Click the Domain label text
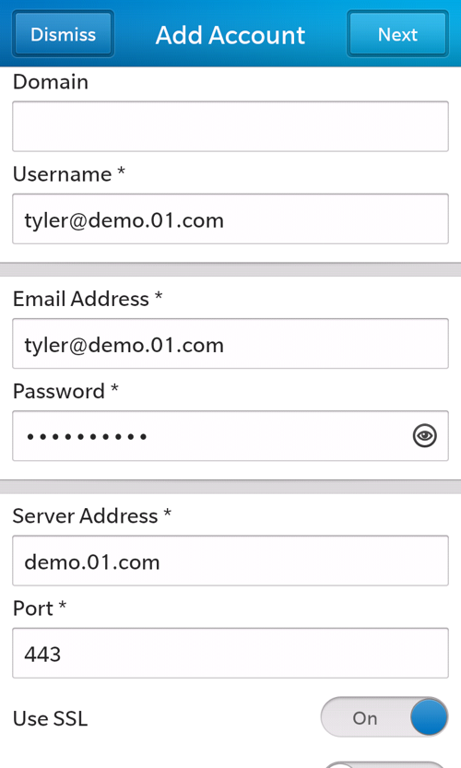 [51, 82]
